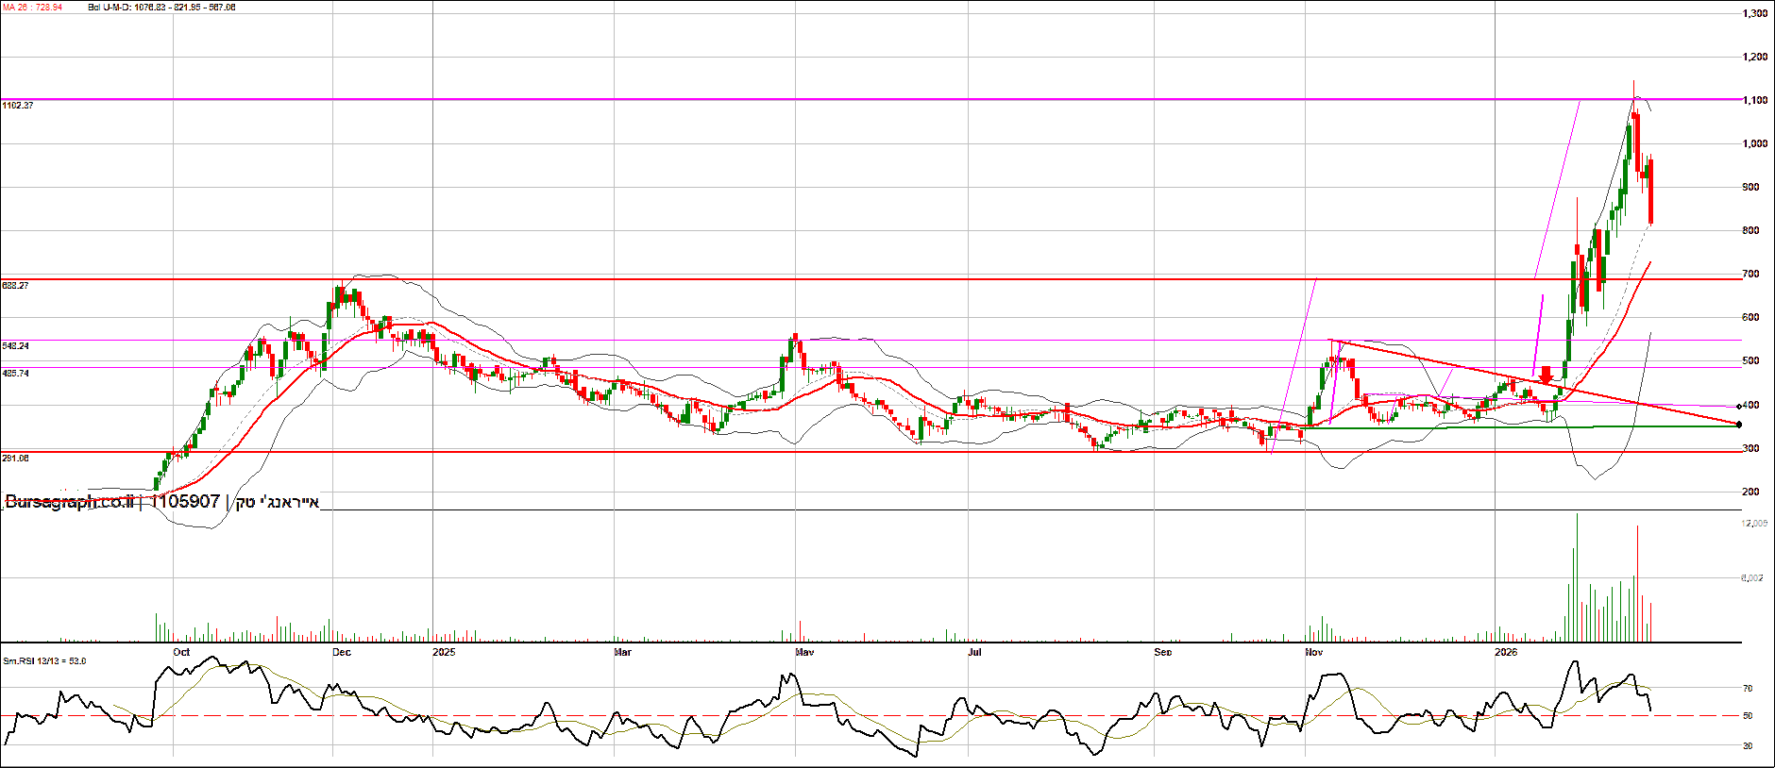
Task: Select the Oct label on time axis
Action: 181,652
